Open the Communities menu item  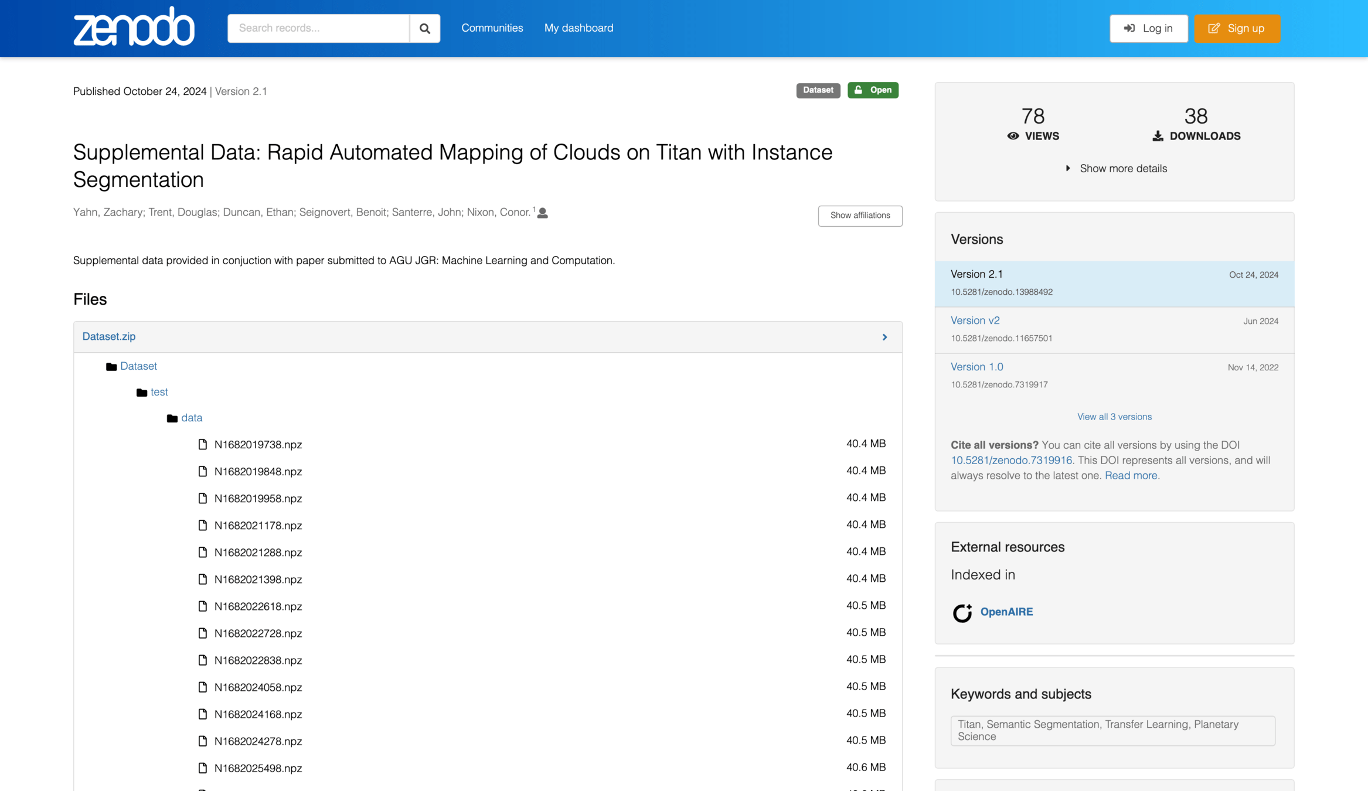492,28
